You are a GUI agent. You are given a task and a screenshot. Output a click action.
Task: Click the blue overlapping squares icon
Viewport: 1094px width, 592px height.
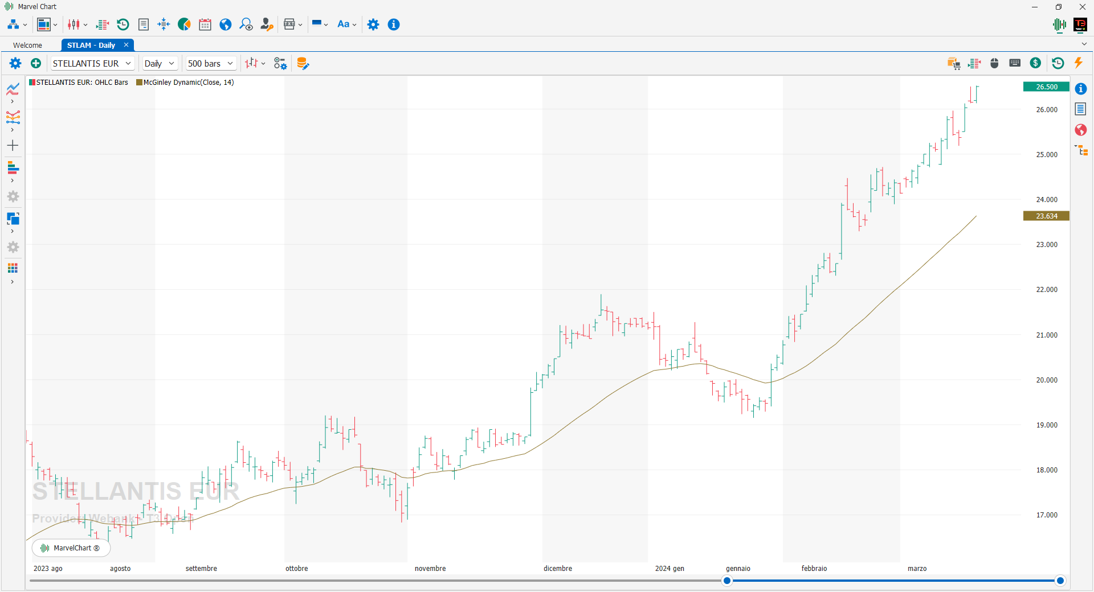(x=13, y=219)
